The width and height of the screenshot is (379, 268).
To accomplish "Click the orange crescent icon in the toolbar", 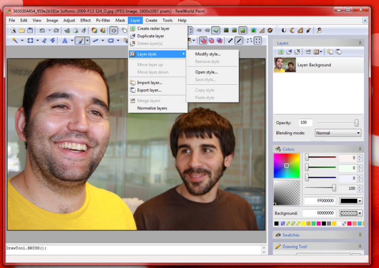I will [x=292, y=30].
